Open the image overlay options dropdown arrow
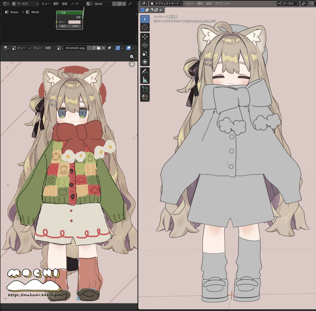316x311 pixels. click(x=133, y=48)
